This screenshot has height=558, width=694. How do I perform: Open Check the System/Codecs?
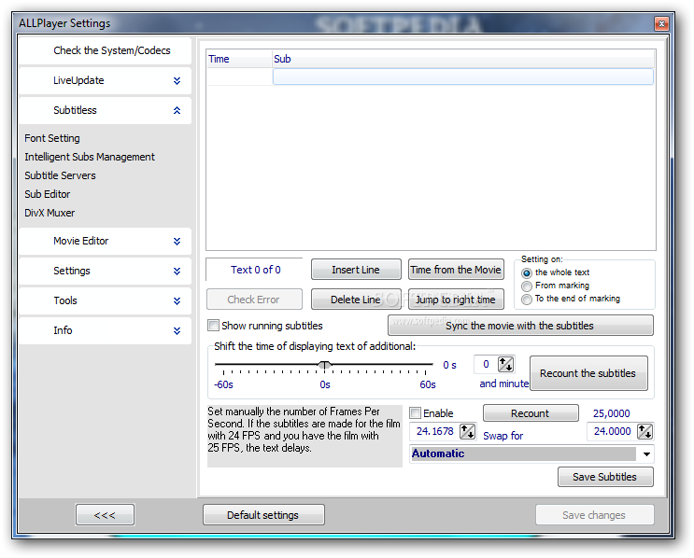pyautogui.click(x=105, y=50)
